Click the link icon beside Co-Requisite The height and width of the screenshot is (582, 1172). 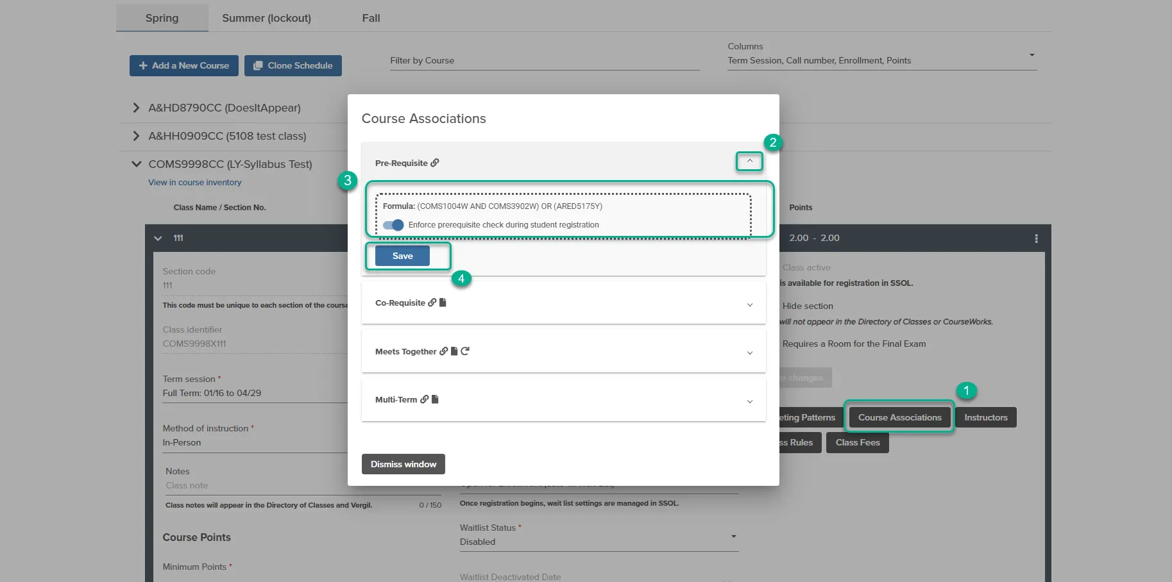pos(432,303)
